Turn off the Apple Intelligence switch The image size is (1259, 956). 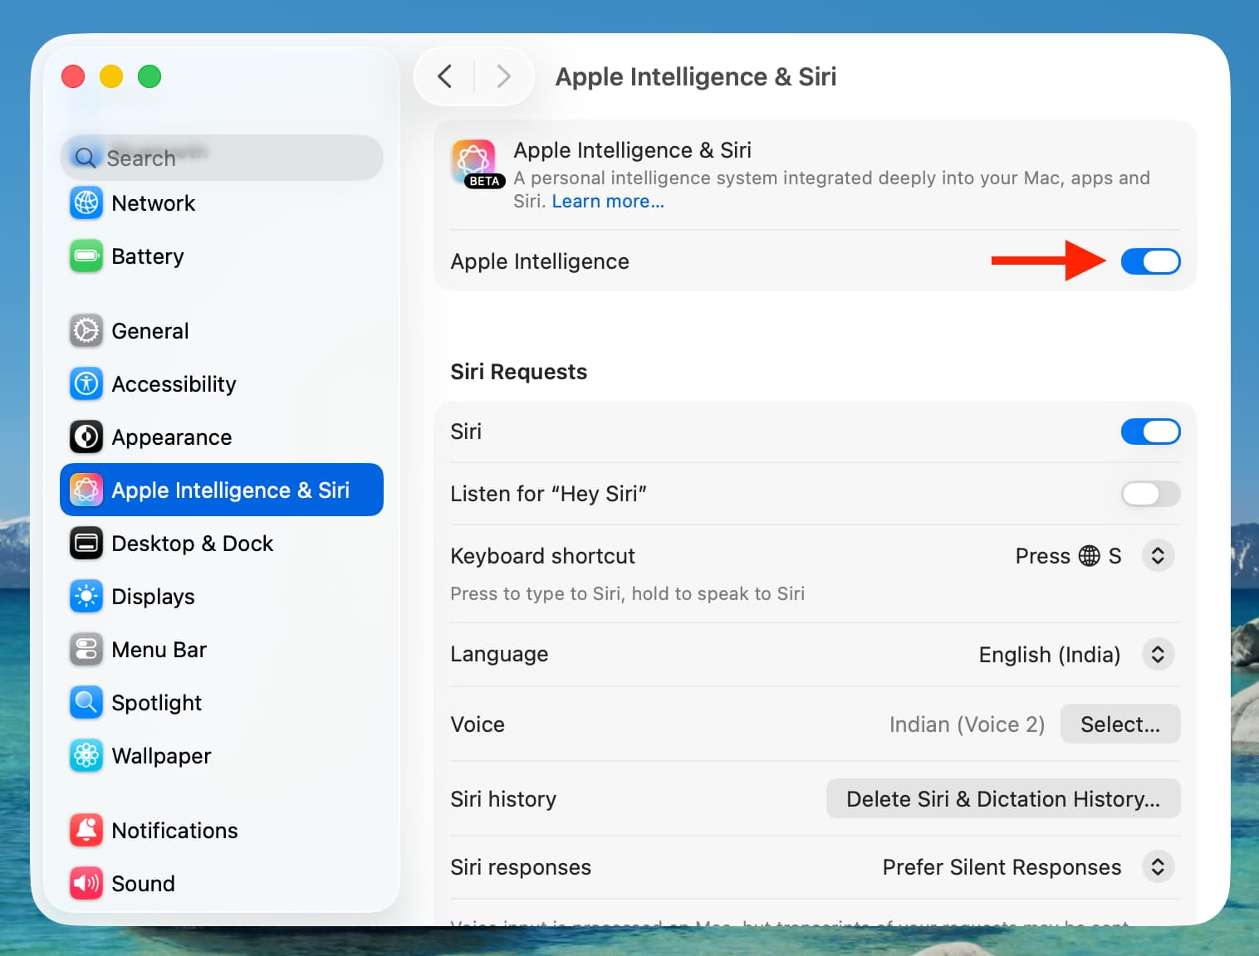pos(1150,261)
